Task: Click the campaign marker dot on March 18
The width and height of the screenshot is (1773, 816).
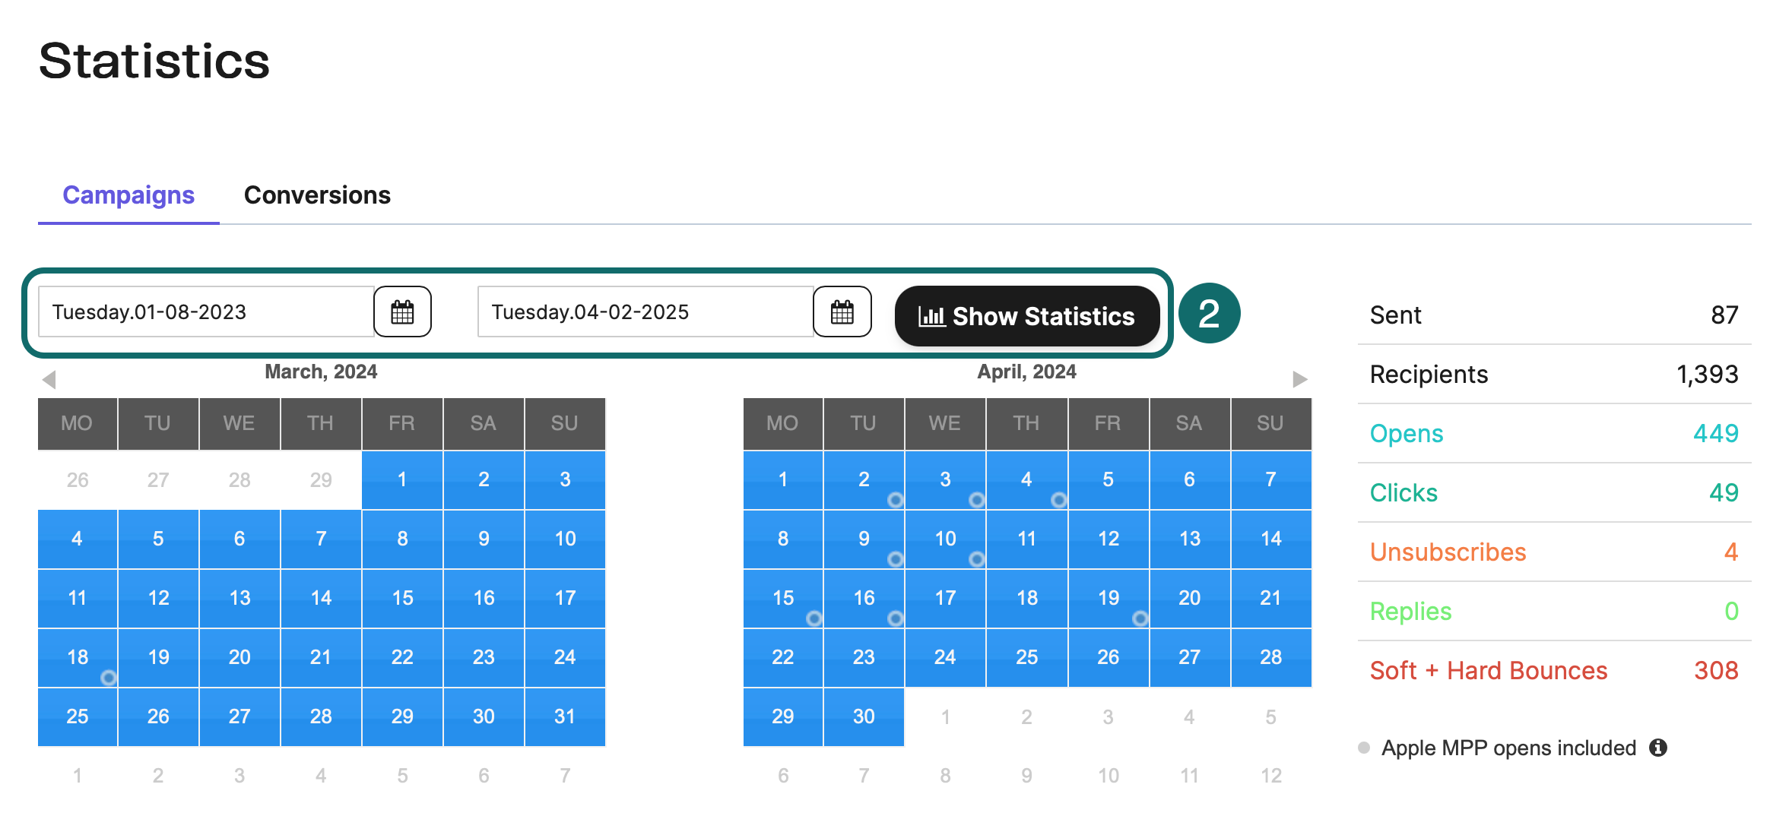Action: pos(109,677)
